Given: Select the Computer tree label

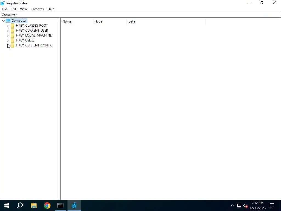Looking at the screenshot, I should tap(19, 20).
